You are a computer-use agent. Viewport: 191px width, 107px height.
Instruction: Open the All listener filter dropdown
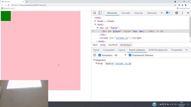[x=120, y=55]
